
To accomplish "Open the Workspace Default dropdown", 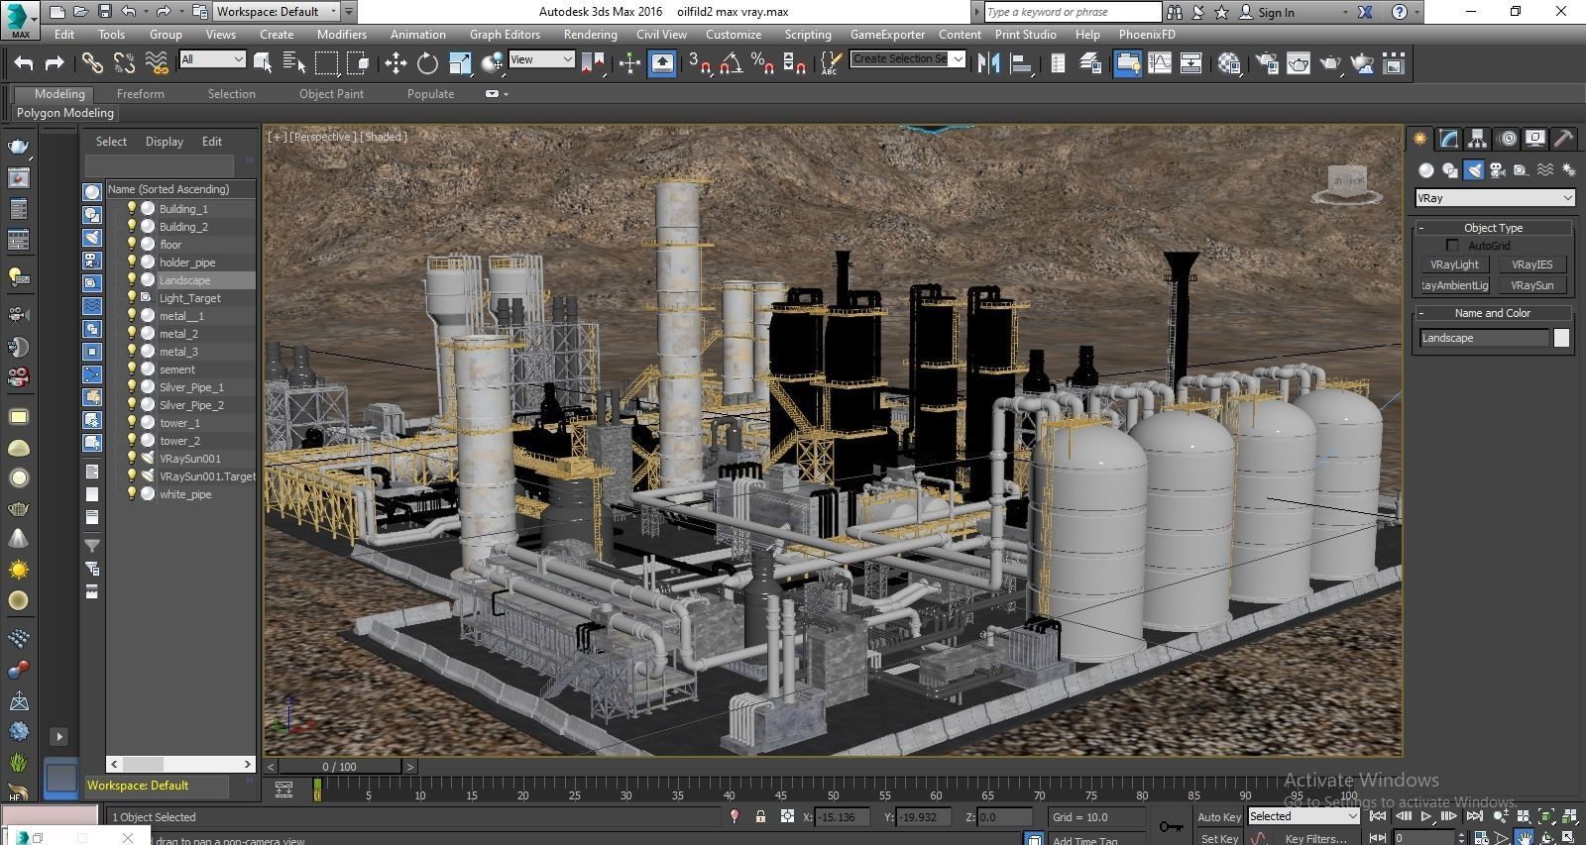I will pyautogui.click(x=277, y=12).
